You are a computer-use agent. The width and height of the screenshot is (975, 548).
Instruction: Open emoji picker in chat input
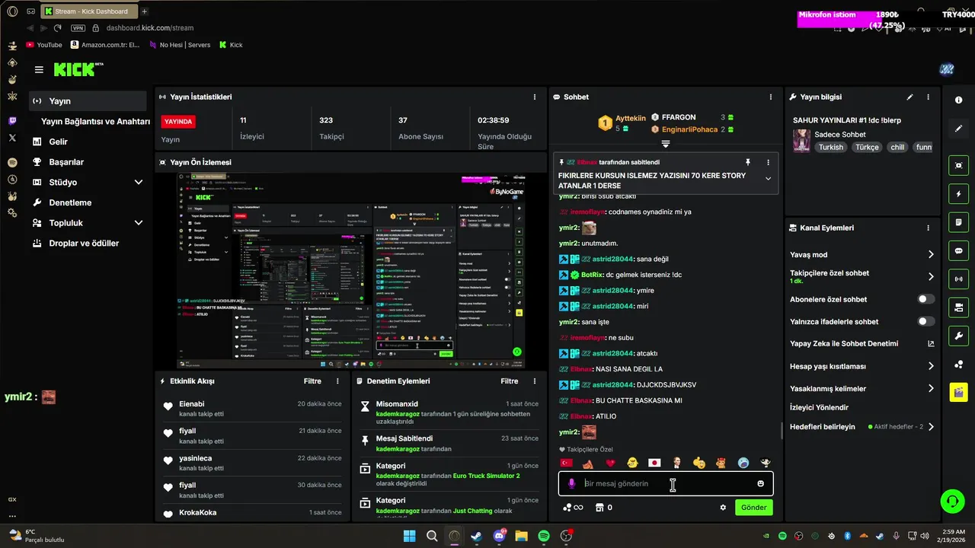click(760, 483)
